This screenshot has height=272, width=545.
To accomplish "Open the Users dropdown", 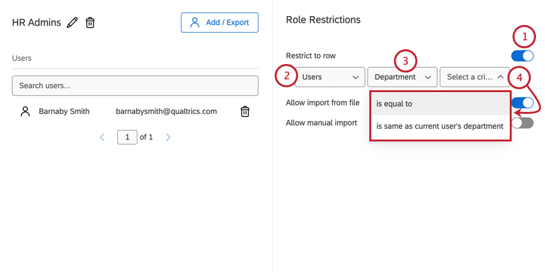I will (x=330, y=77).
